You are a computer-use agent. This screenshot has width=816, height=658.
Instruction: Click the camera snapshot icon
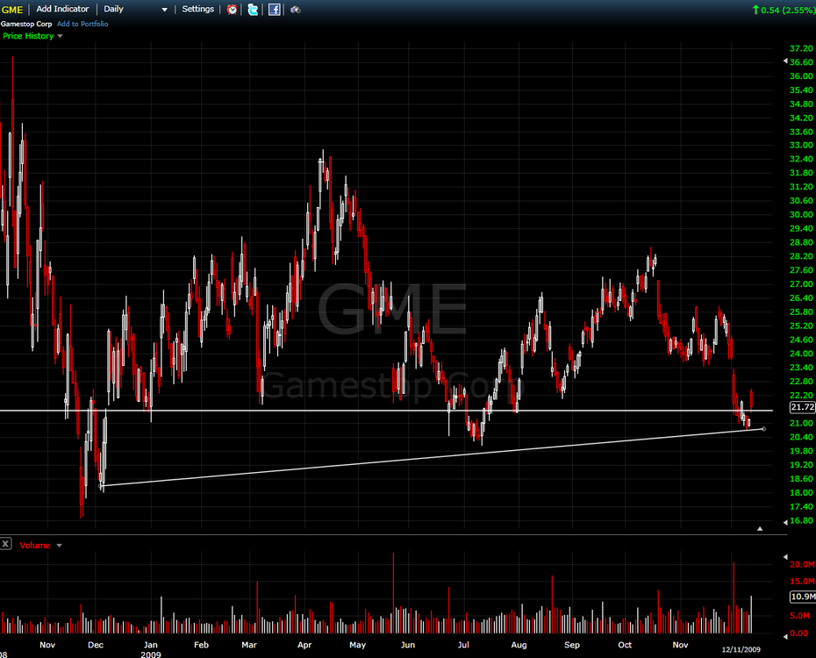point(296,10)
